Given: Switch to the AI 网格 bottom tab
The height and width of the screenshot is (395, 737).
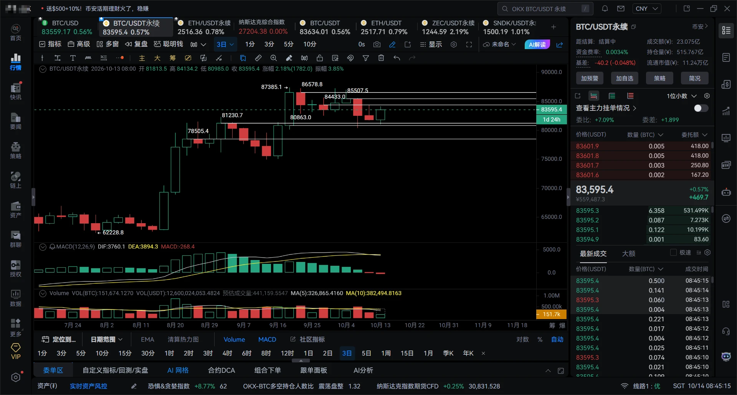Looking at the screenshot, I should pyautogui.click(x=178, y=370).
